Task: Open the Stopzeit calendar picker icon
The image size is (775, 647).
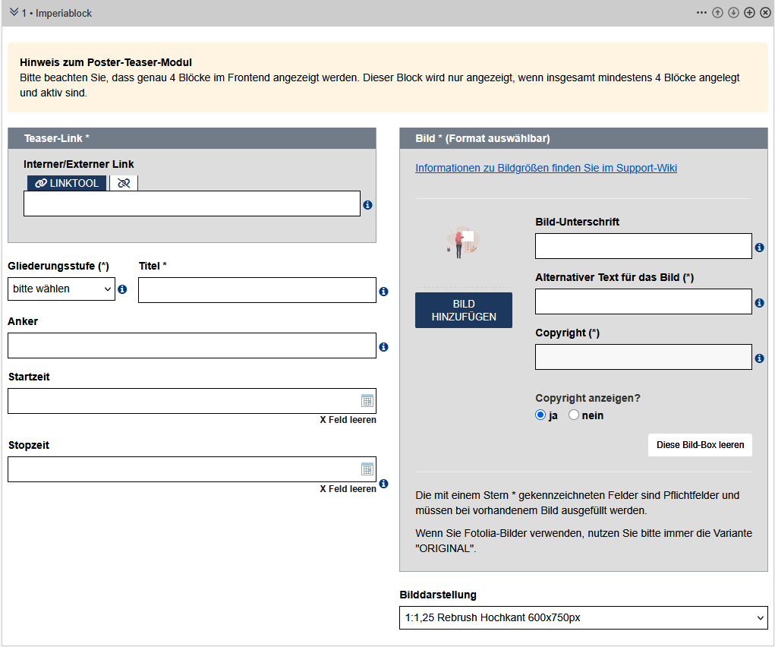Action: click(x=367, y=469)
